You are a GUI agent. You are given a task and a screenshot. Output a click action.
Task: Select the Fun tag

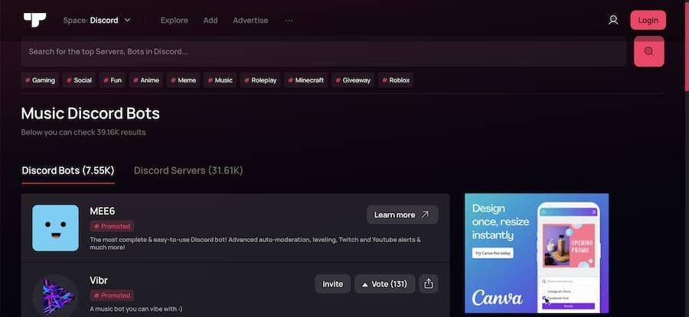pos(113,80)
